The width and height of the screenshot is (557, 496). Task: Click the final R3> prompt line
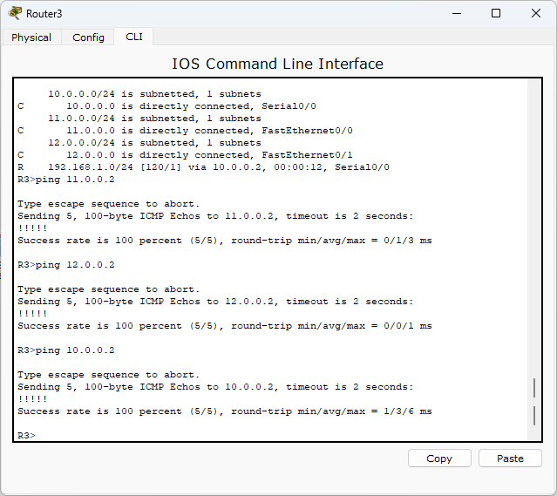pyautogui.click(x=27, y=435)
